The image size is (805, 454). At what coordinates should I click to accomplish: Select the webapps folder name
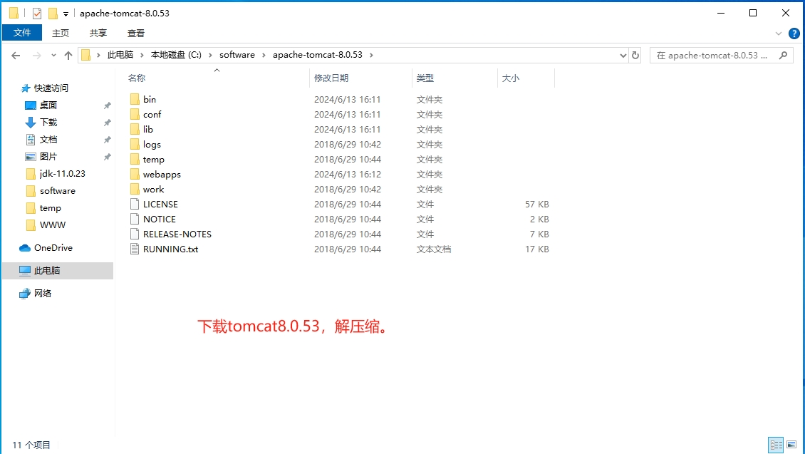162,175
